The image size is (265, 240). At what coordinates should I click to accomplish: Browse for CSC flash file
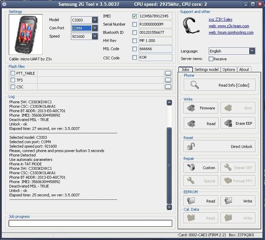(x=168, y=87)
